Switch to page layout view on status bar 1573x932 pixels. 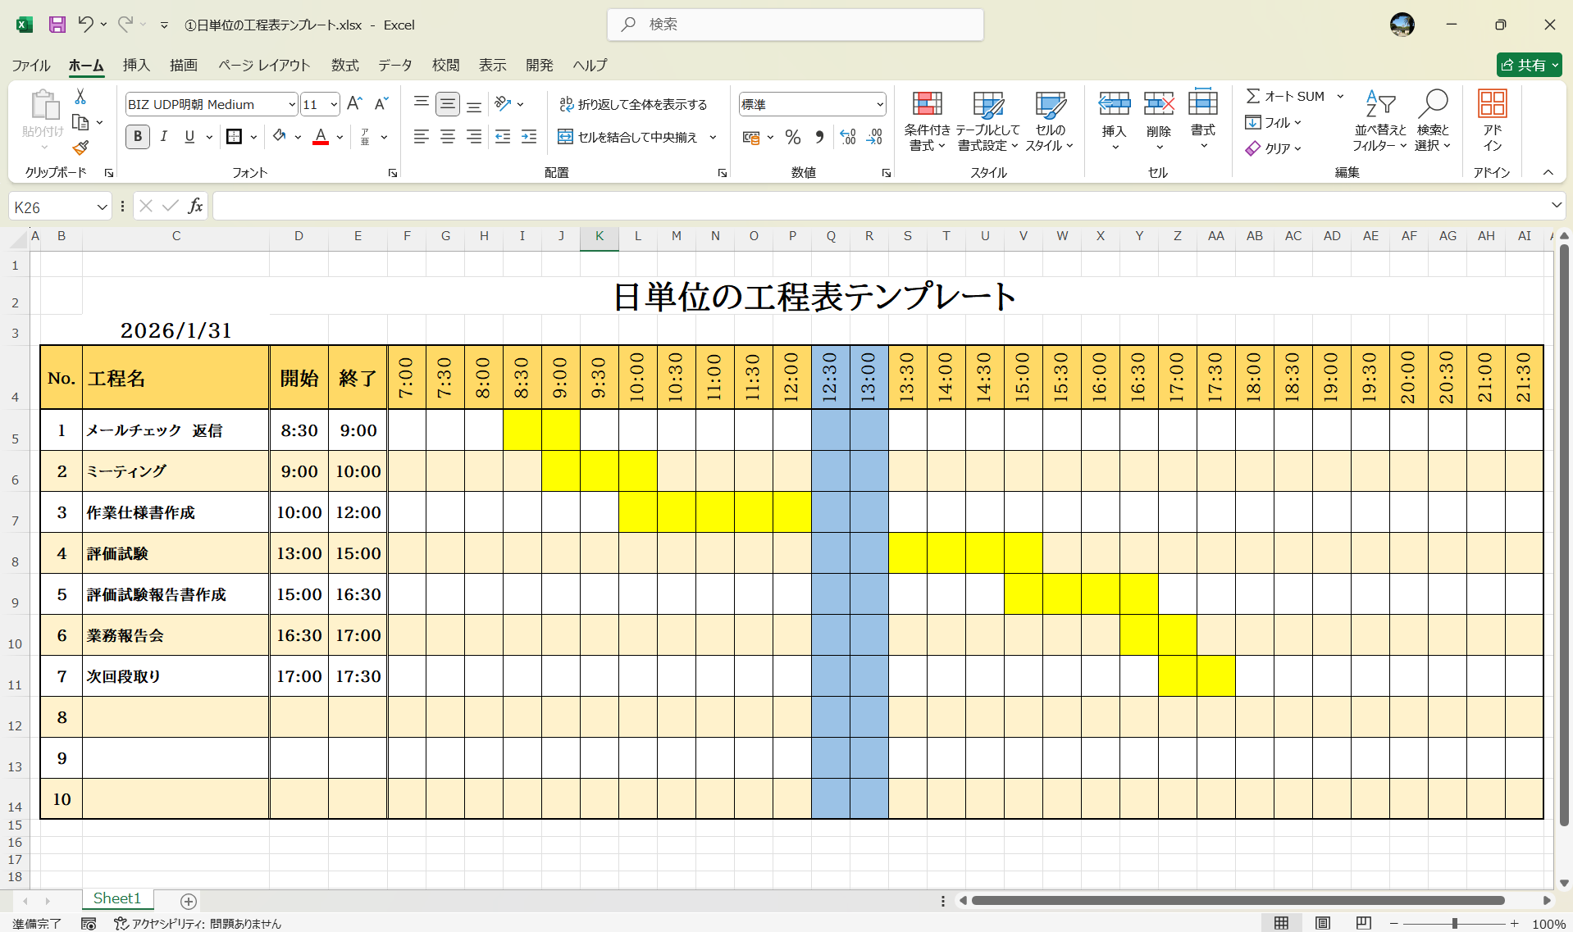(x=1323, y=922)
